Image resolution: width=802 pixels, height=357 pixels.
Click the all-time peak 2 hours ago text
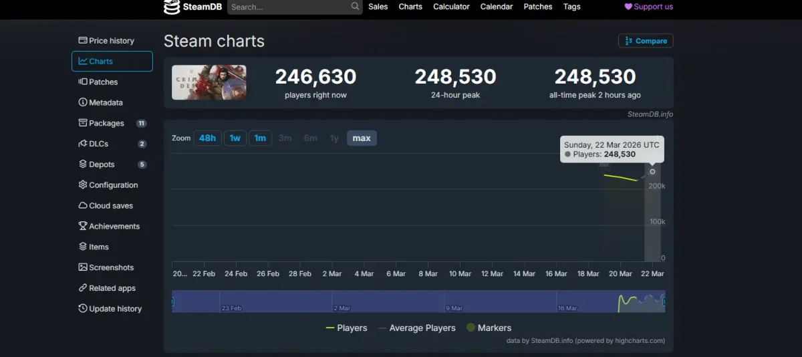595,95
